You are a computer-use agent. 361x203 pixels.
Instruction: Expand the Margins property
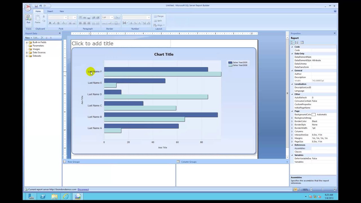(x=292, y=138)
